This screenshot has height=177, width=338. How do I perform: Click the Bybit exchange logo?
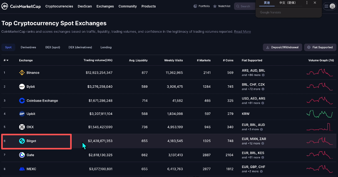22,87
